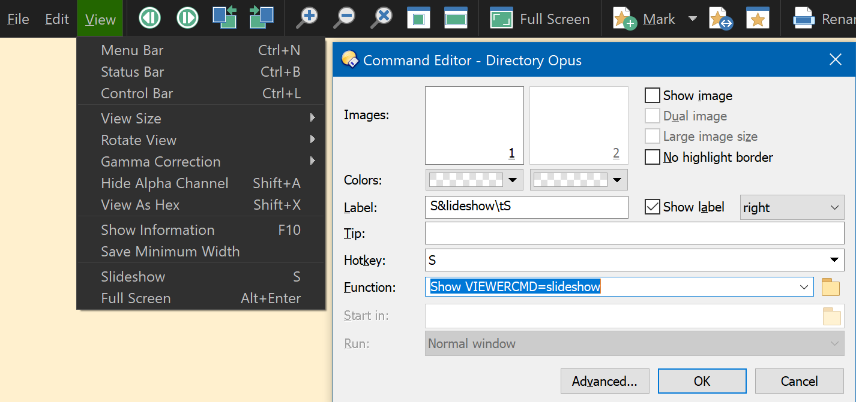Open the second Colors swatch dropdown
This screenshot has width=856, height=402.
pos(579,180)
